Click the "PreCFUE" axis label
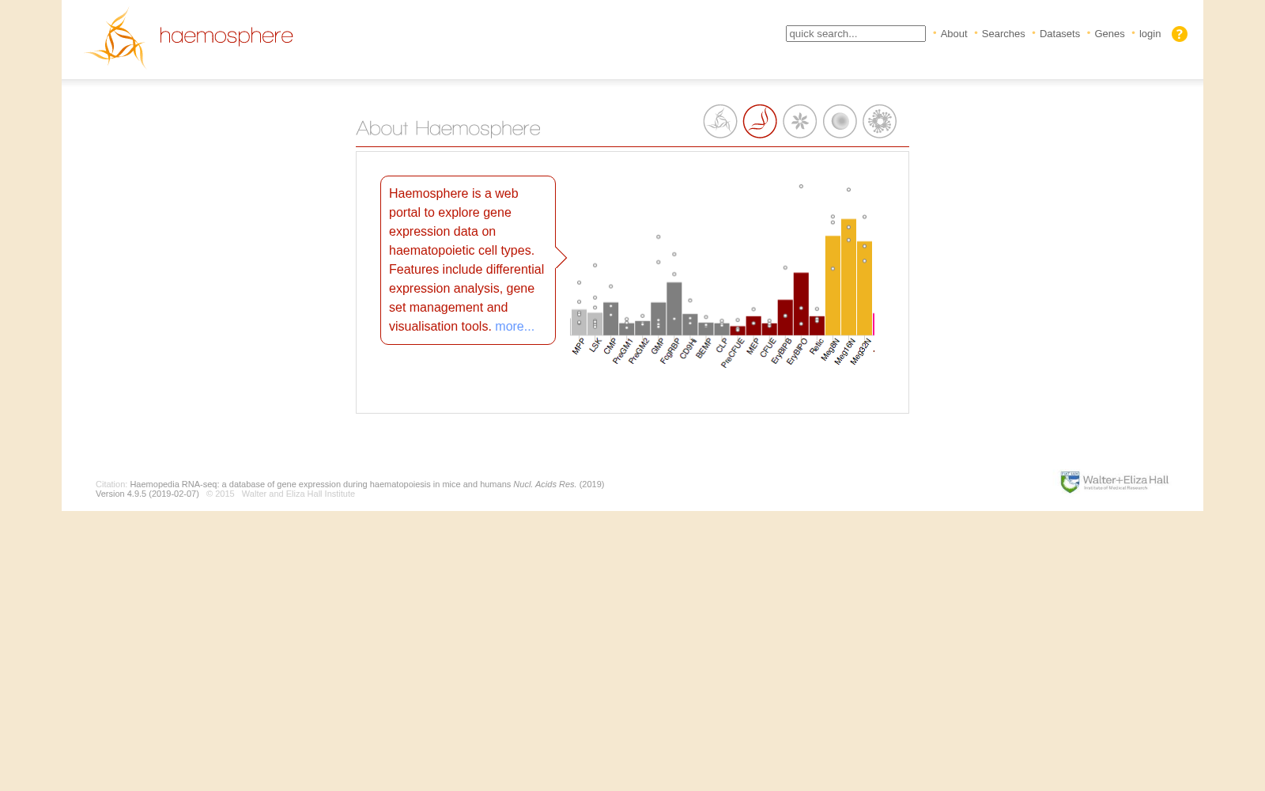This screenshot has height=791, width=1265. (x=733, y=353)
